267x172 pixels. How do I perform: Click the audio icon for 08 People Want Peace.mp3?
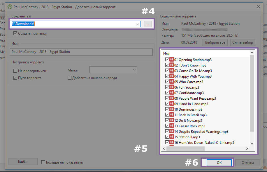coord(172,98)
